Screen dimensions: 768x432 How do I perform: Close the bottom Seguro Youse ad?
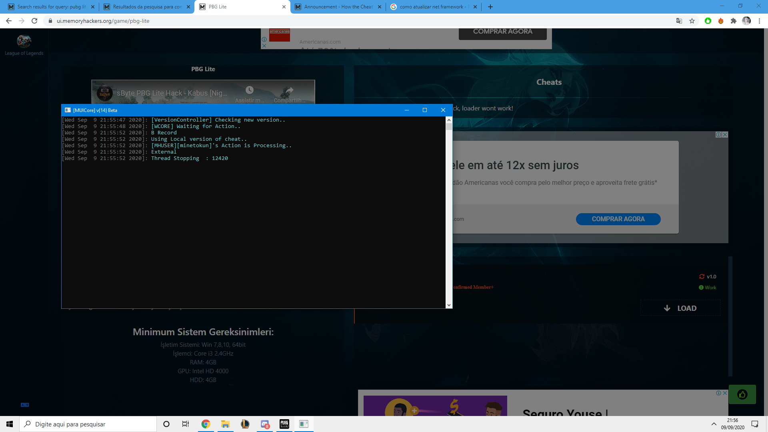725,393
